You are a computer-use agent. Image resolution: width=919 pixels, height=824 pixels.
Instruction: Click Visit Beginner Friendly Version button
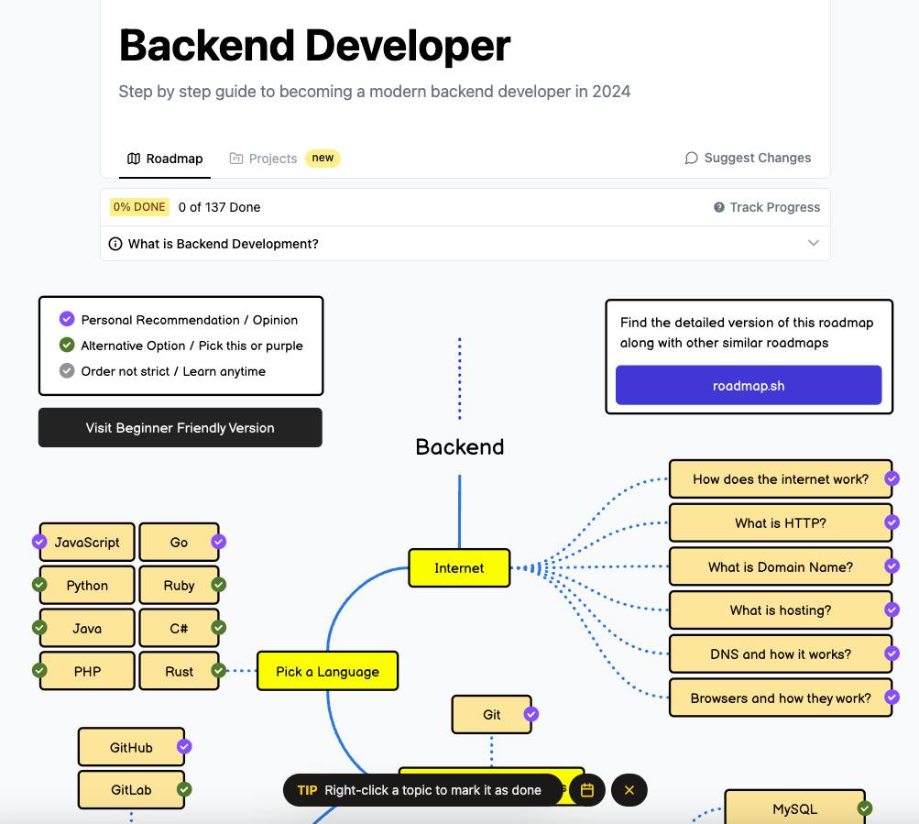180,427
